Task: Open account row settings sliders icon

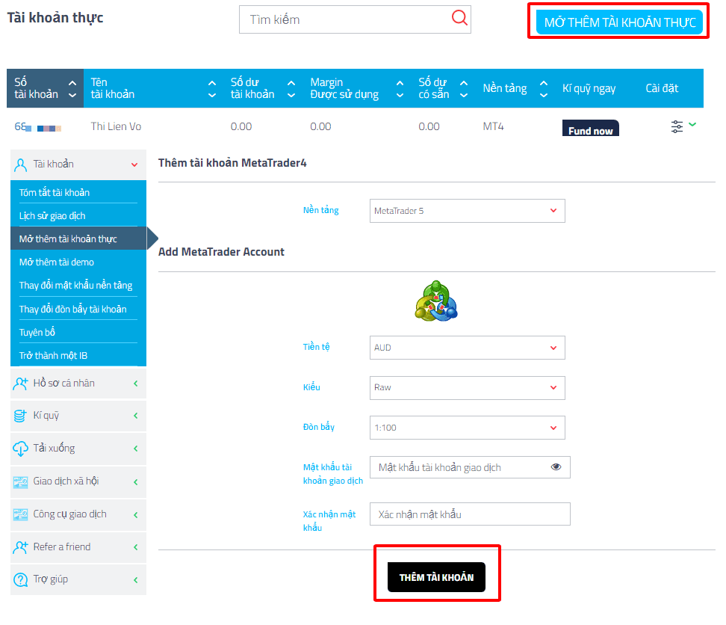Action: (x=677, y=126)
